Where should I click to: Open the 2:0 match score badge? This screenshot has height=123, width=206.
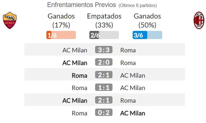104,62
